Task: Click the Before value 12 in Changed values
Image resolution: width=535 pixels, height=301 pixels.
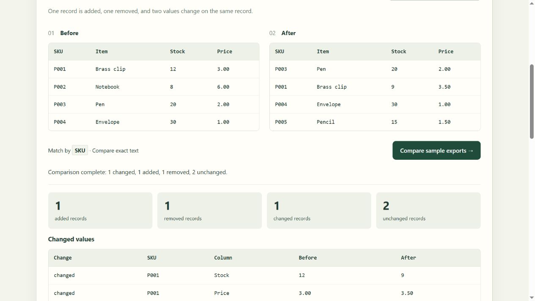Action: click(x=302, y=275)
